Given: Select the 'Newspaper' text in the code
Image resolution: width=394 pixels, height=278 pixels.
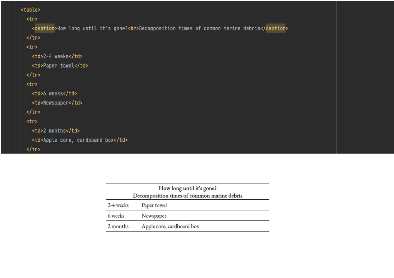Looking at the screenshot, I should pyautogui.click(x=58, y=103).
